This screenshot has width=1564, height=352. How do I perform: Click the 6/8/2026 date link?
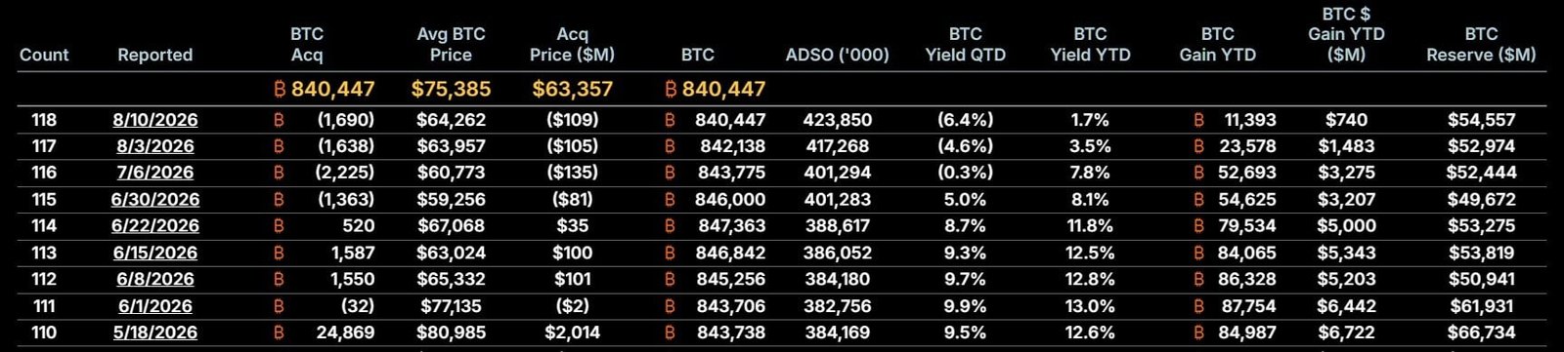point(154,279)
